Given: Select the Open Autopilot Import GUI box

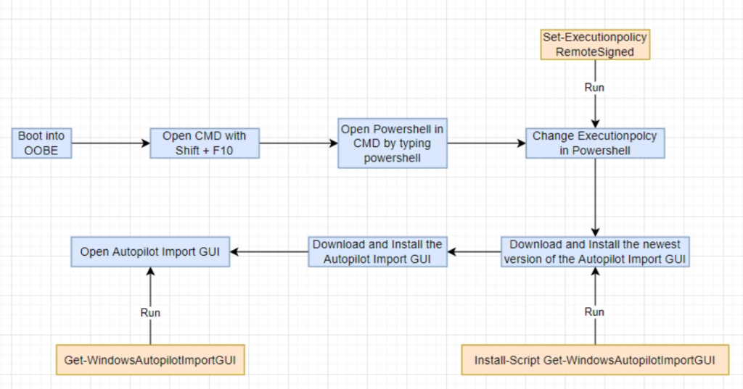Looking at the screenshot, I should tap(150, 252).
